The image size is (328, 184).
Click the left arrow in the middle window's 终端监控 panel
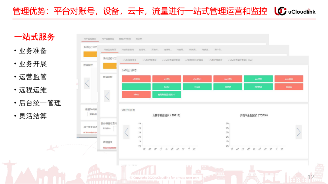pos(107,96)
